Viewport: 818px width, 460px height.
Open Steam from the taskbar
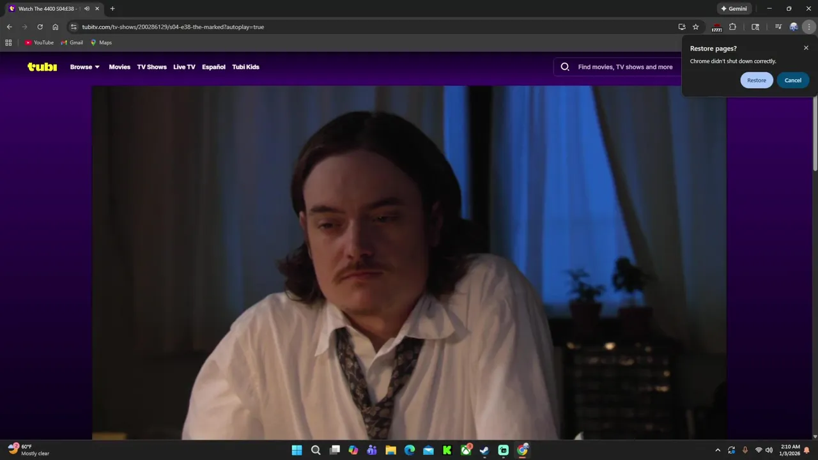484,450
